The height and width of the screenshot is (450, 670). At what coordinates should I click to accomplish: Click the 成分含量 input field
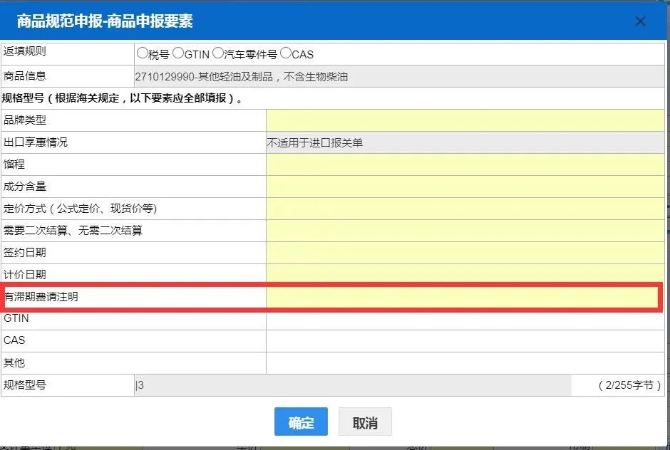tap(465, 187)
